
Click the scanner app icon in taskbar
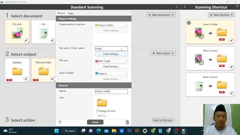[183, 131]
